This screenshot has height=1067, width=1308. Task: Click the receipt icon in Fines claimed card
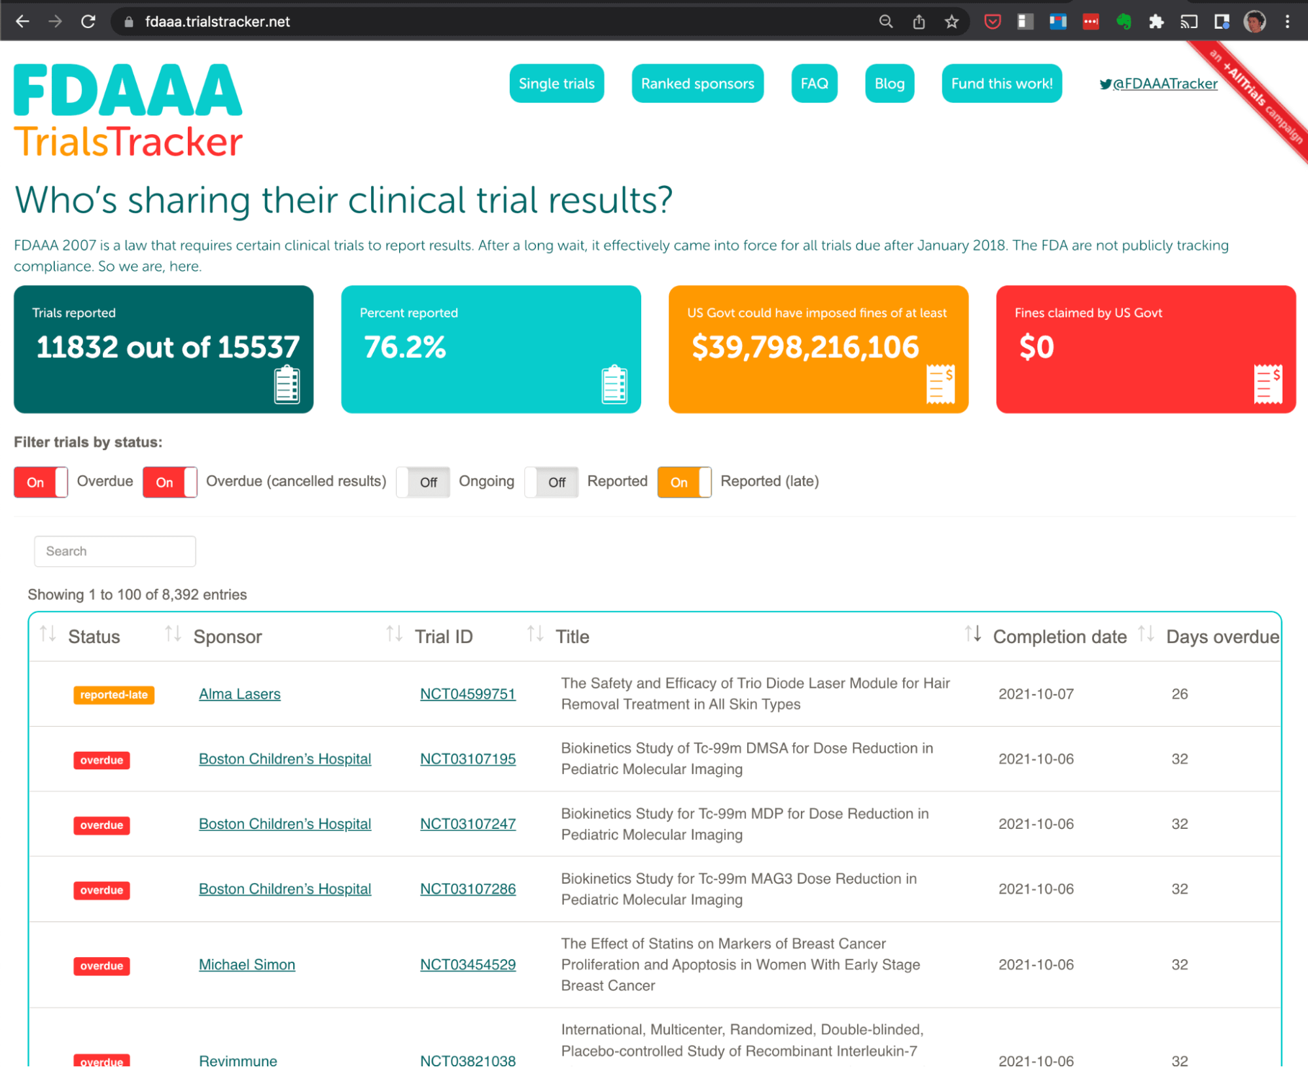1268,384
